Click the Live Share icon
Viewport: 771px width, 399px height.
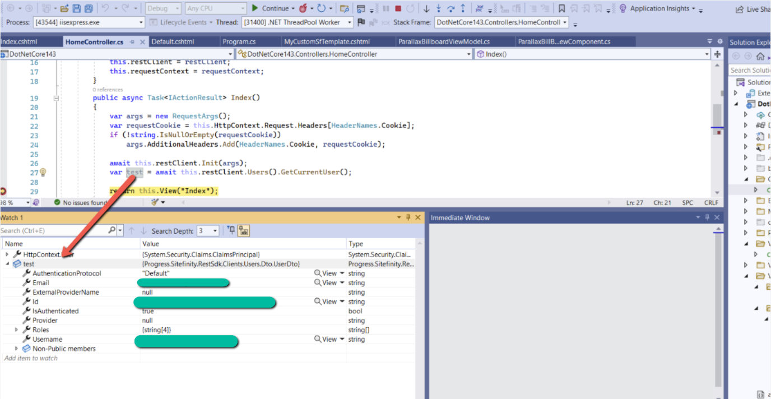(x=739, y=9)
